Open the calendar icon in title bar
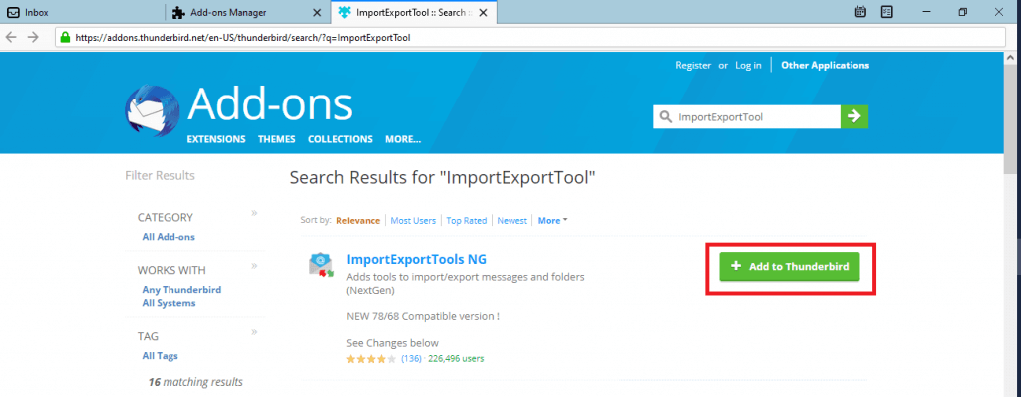The width and height of the screenshot is (1021, 397). [860, 12]
